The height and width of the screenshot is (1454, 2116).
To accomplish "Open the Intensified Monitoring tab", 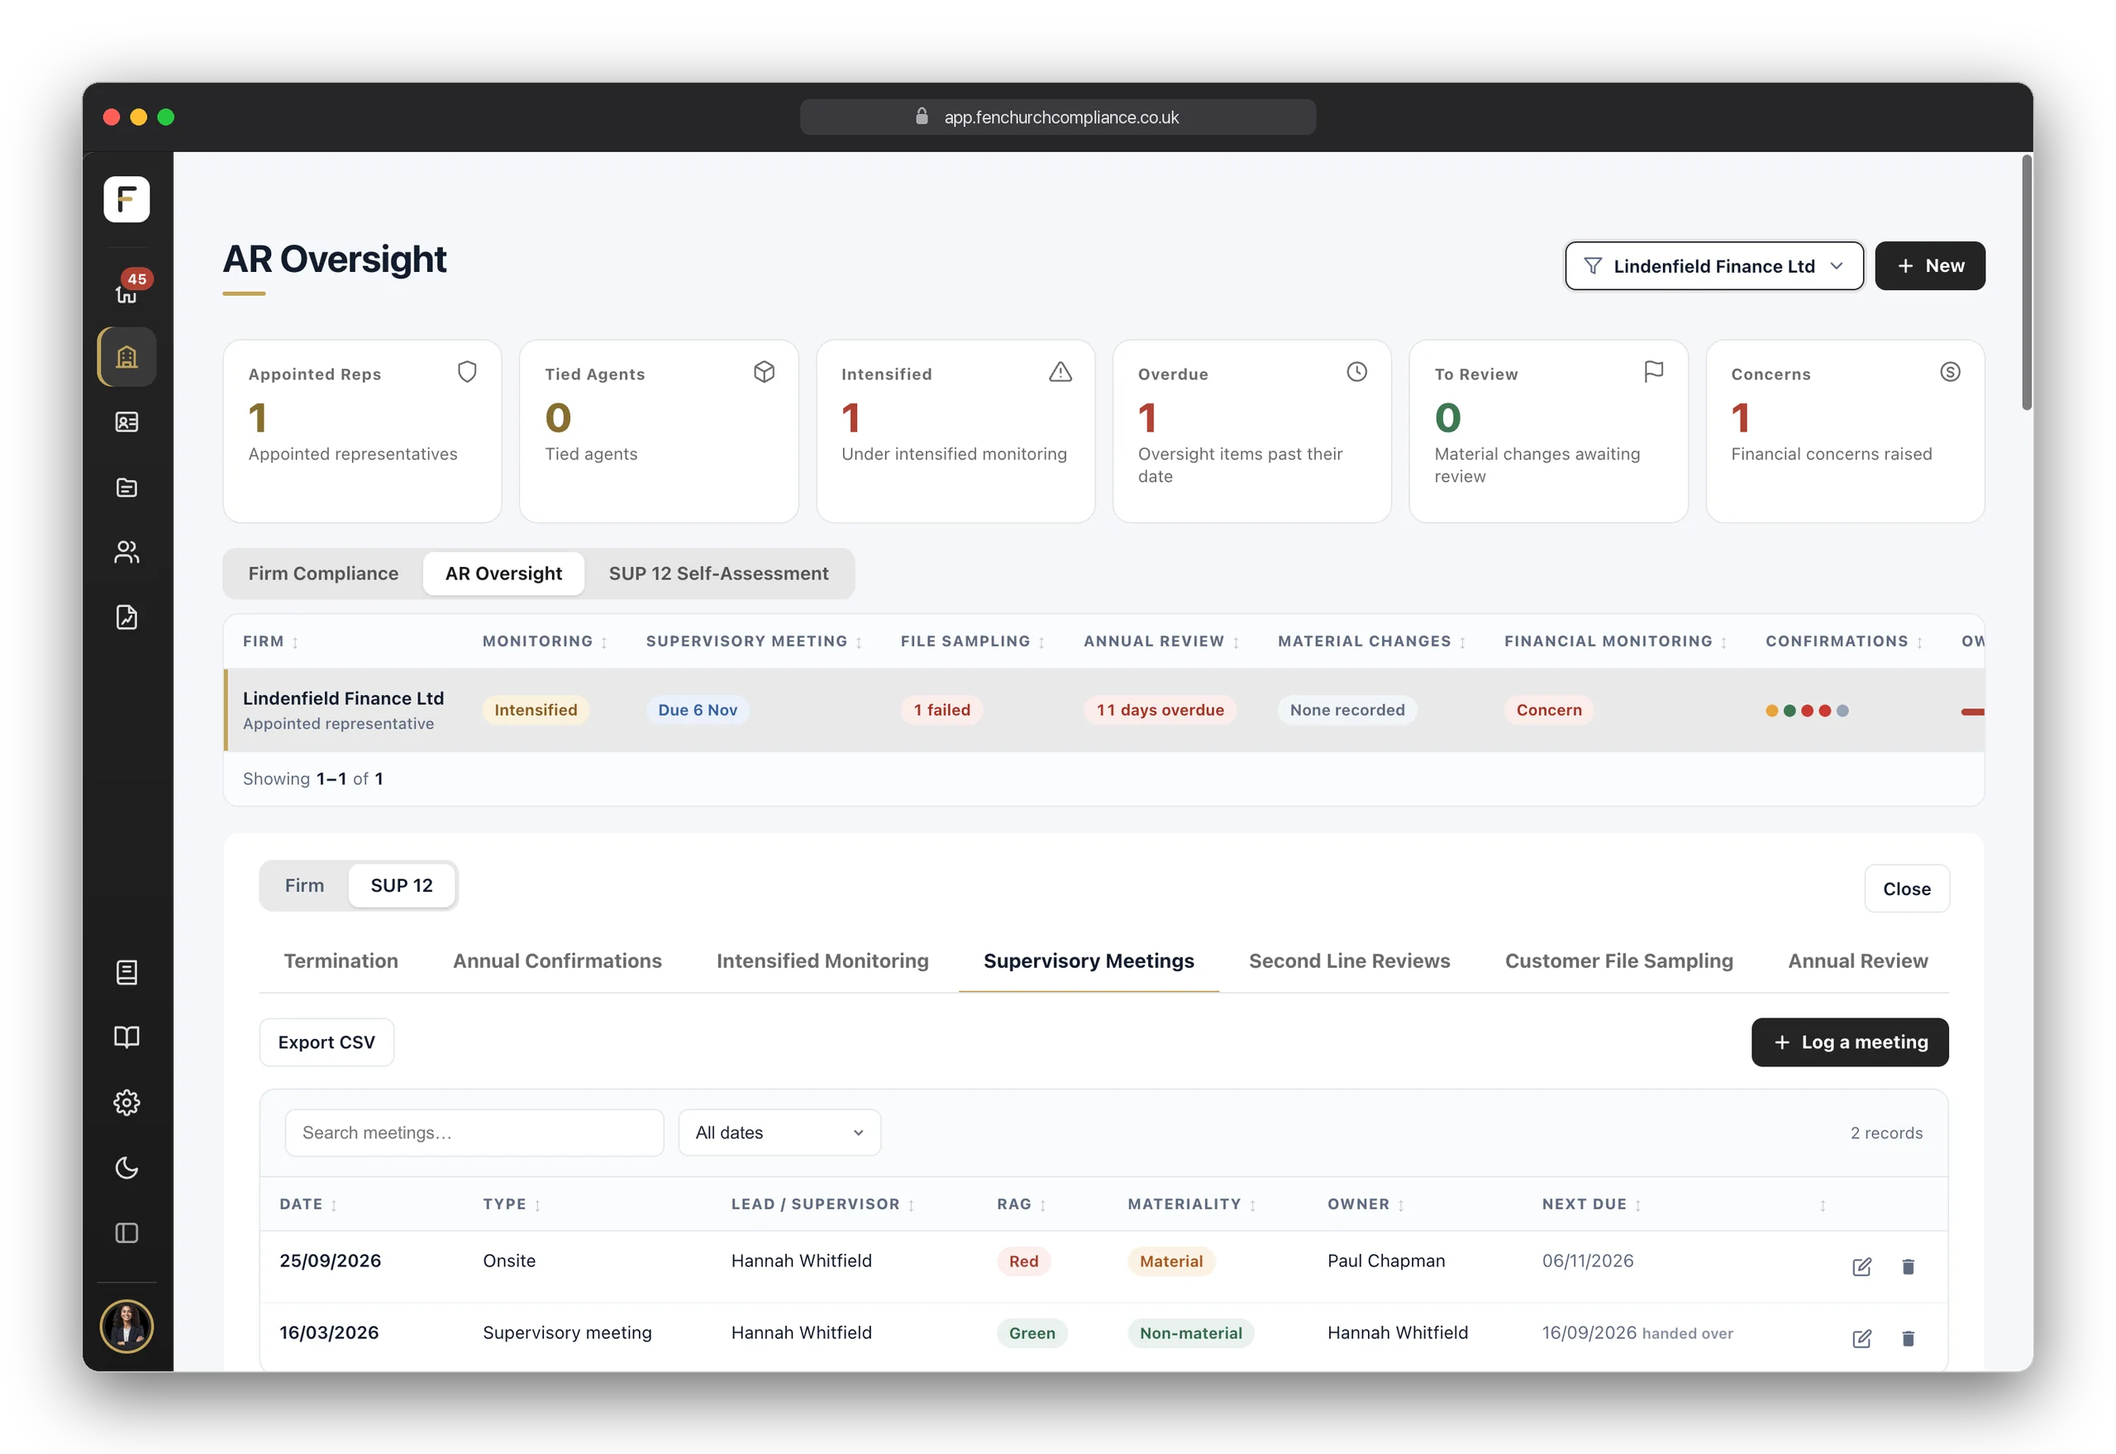I will (822, 961).
